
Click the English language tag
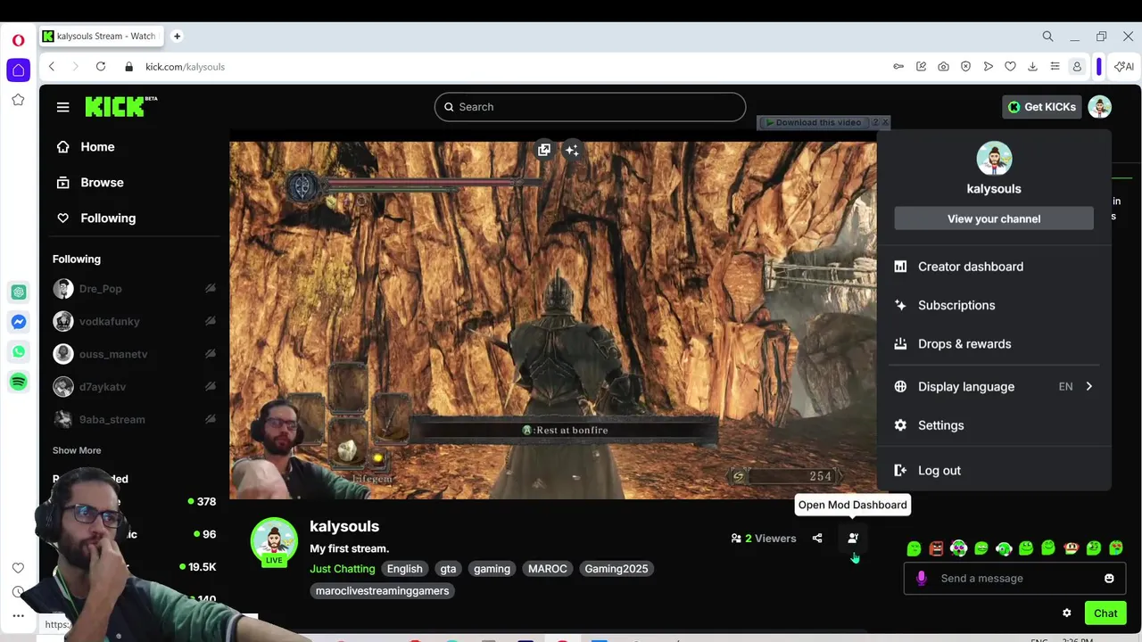(404, 569)
